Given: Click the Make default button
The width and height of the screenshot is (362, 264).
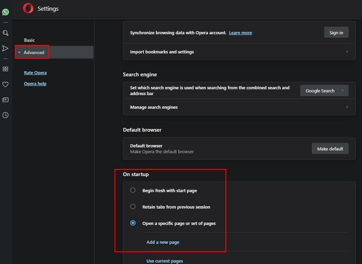Looking at the screenshot, I should [330, 149].
